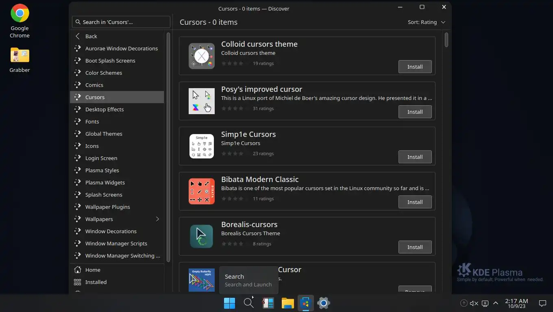The image size is (553, 312).
Task: Click the Bibata Modern Classic icon
Action: (x=202, y=191)
